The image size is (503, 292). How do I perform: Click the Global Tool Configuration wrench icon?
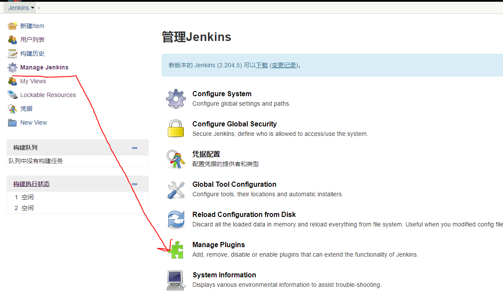click(176, 190)
